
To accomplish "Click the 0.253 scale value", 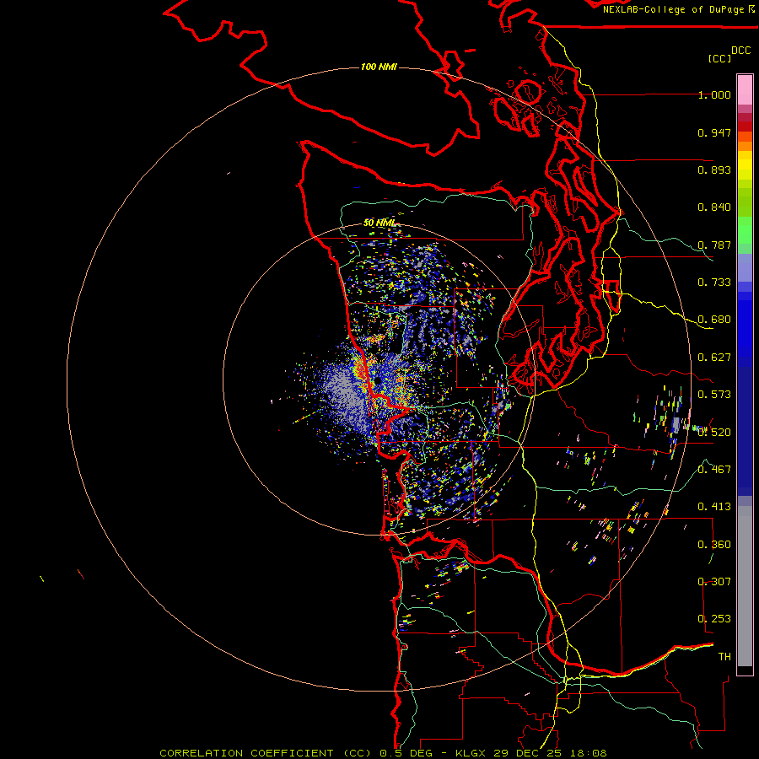I will (714, 619).
